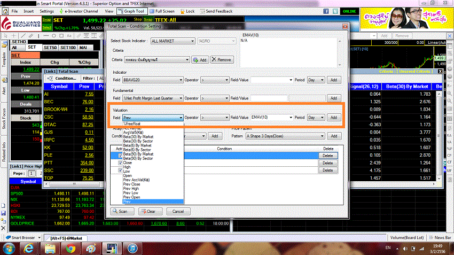
Task: Click the X delete icon in left sidebar
Action: coord(3,228)
